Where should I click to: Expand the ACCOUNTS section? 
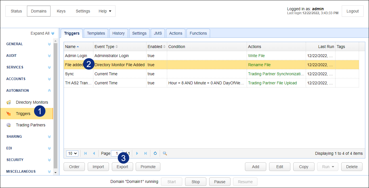pyautogui.click(x=49, y=79)
